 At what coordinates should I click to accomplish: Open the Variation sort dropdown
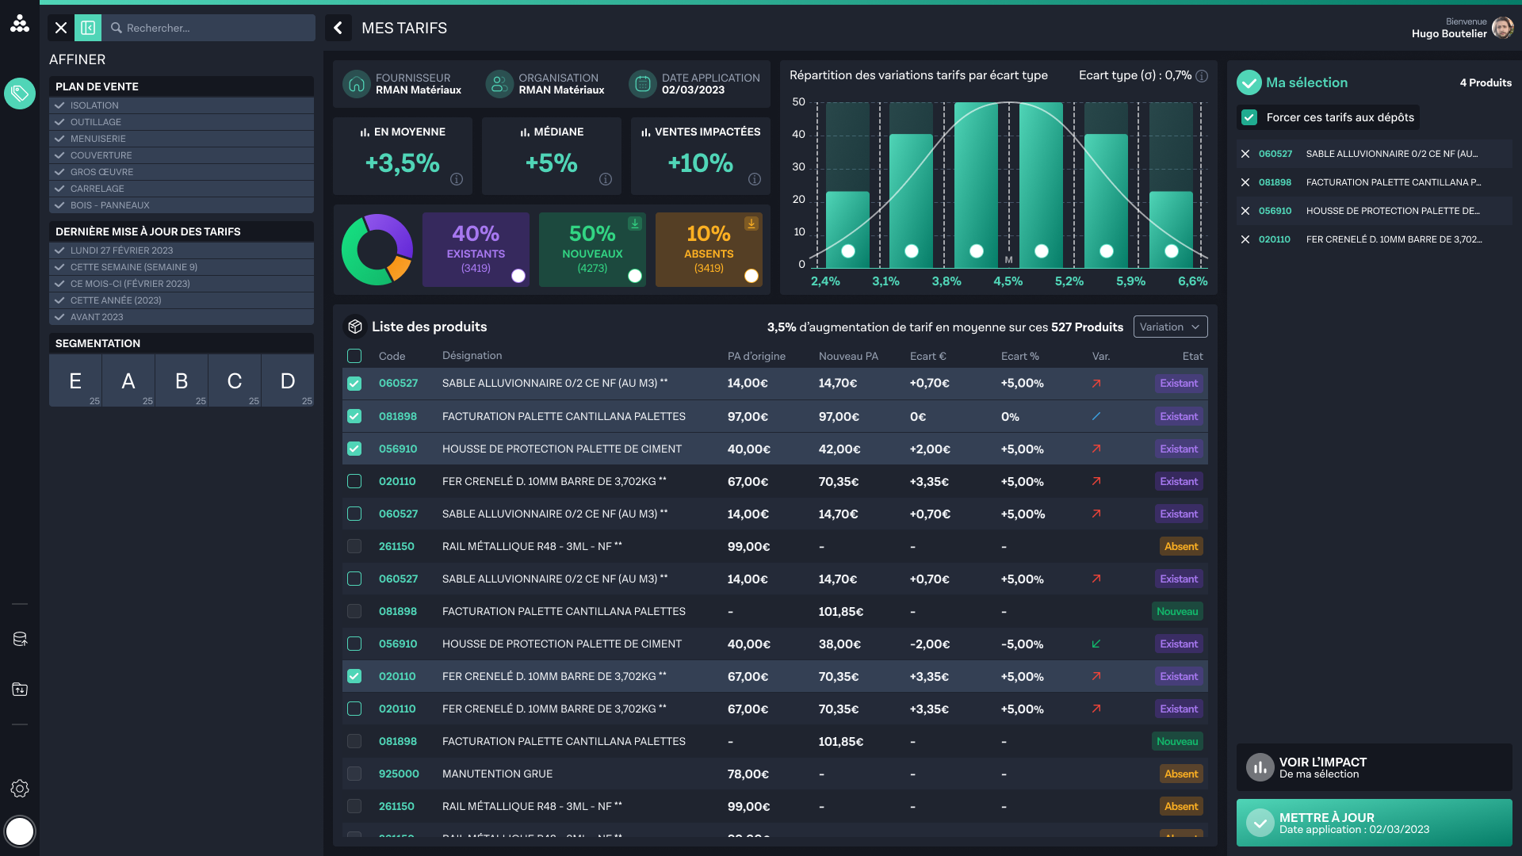1170,327
